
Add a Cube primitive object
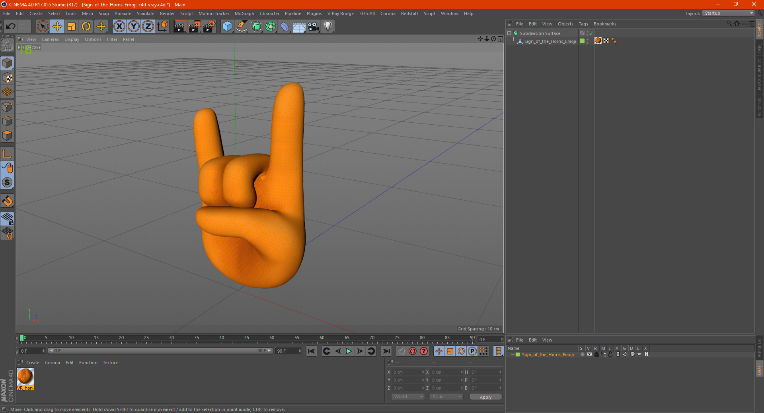point(227,27)
